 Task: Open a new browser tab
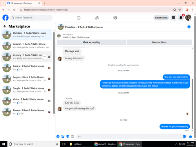[45, 3]
